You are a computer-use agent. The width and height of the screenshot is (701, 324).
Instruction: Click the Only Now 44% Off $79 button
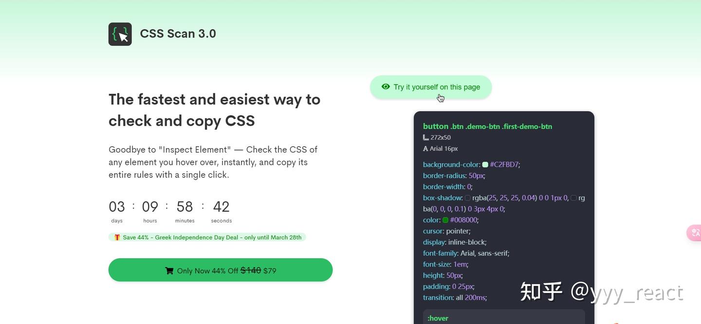pos(221,270)
